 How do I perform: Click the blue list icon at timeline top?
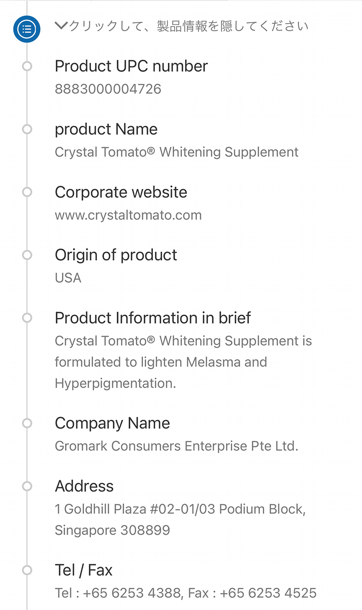[x=27, y=29]
